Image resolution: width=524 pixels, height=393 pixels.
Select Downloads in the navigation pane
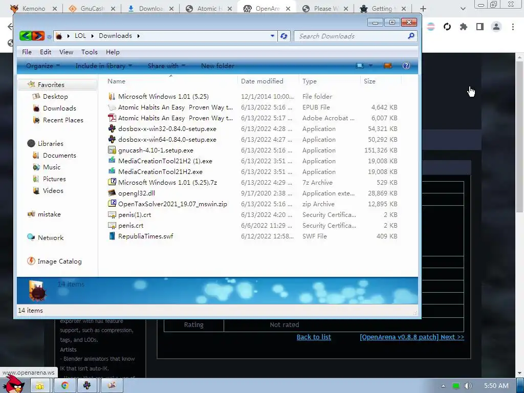59,108
